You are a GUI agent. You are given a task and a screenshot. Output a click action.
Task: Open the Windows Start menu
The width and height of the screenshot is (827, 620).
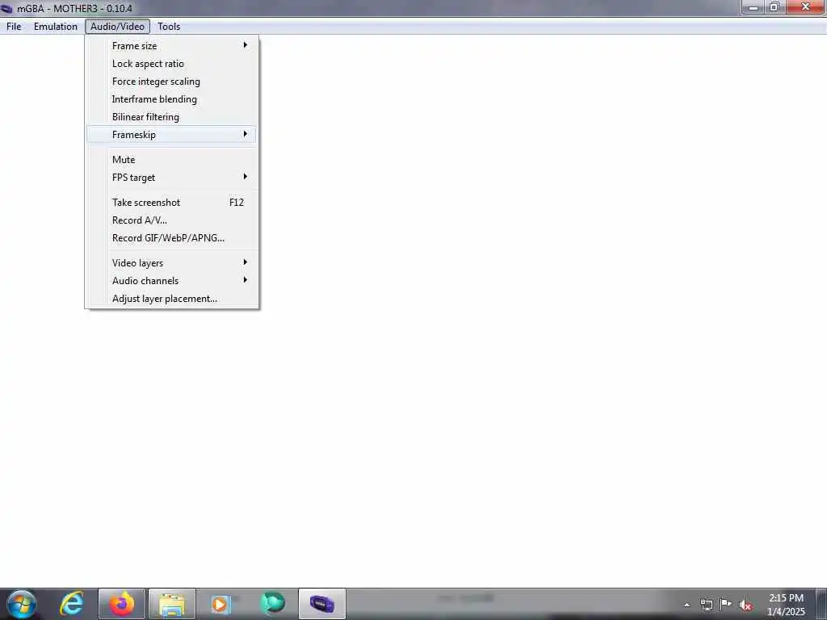pyautogui.click(x=22, y=604)
